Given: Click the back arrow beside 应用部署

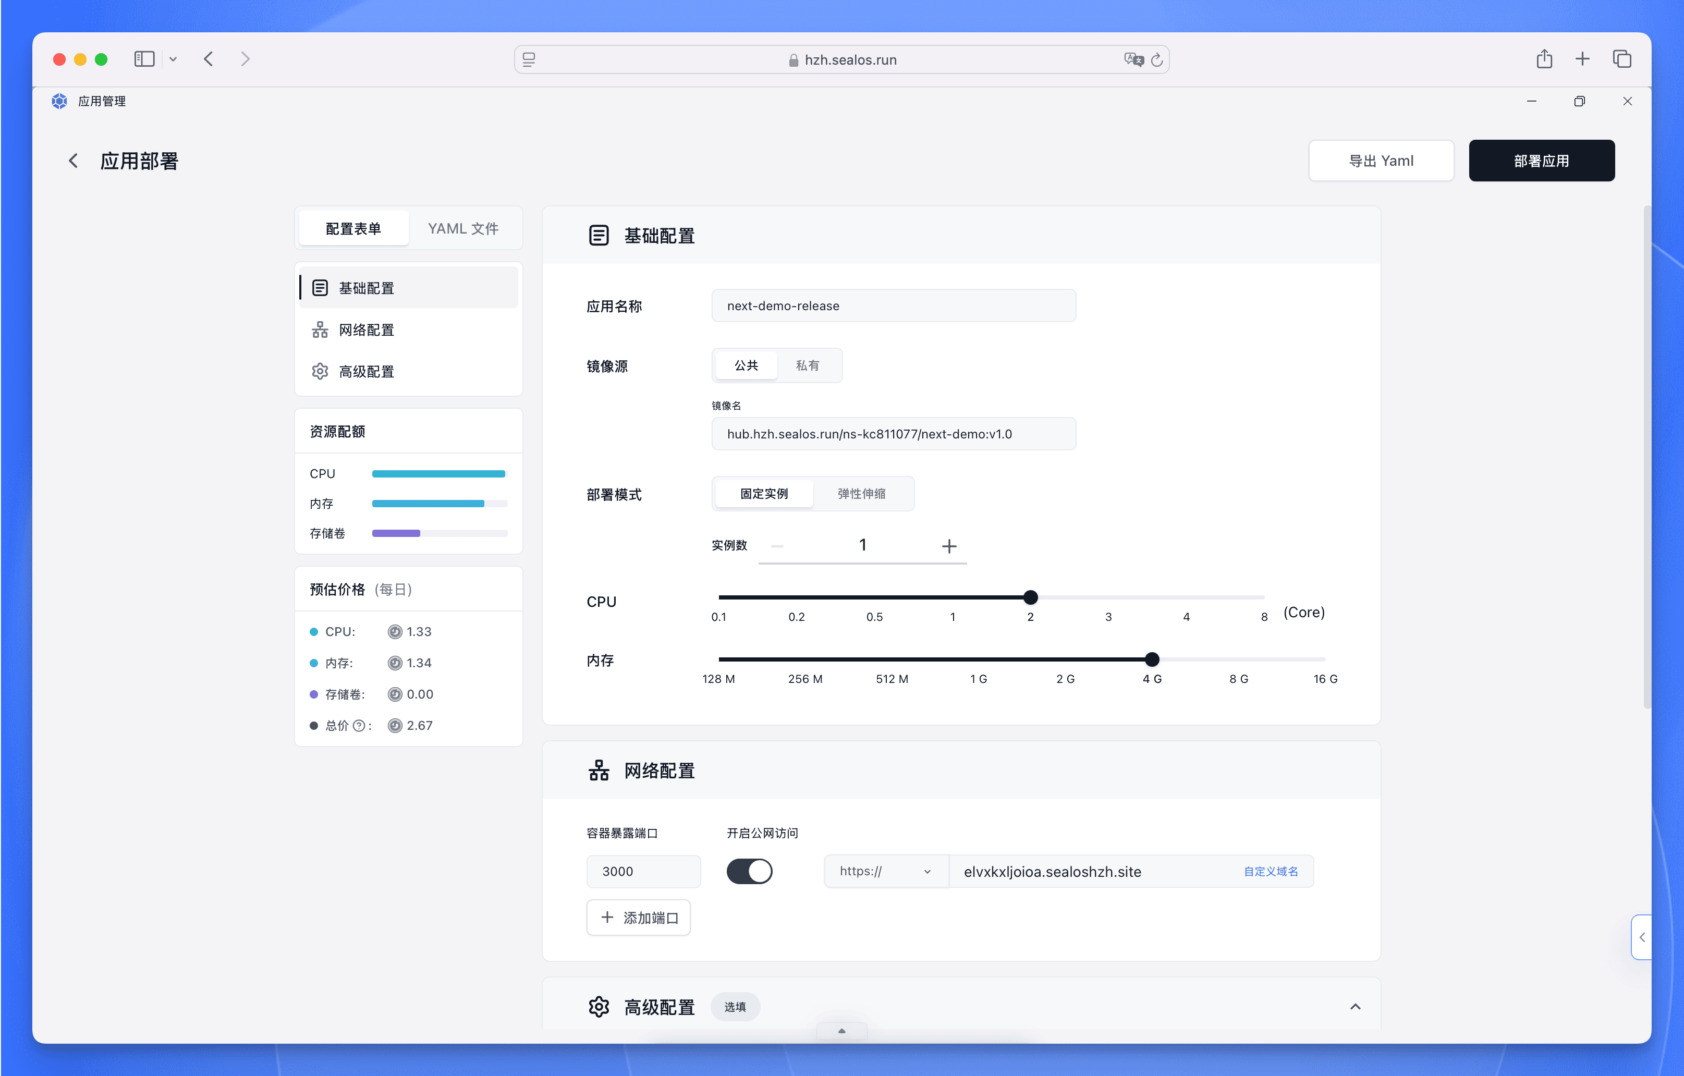Looking at the screenshot, I should coord(73,161).
